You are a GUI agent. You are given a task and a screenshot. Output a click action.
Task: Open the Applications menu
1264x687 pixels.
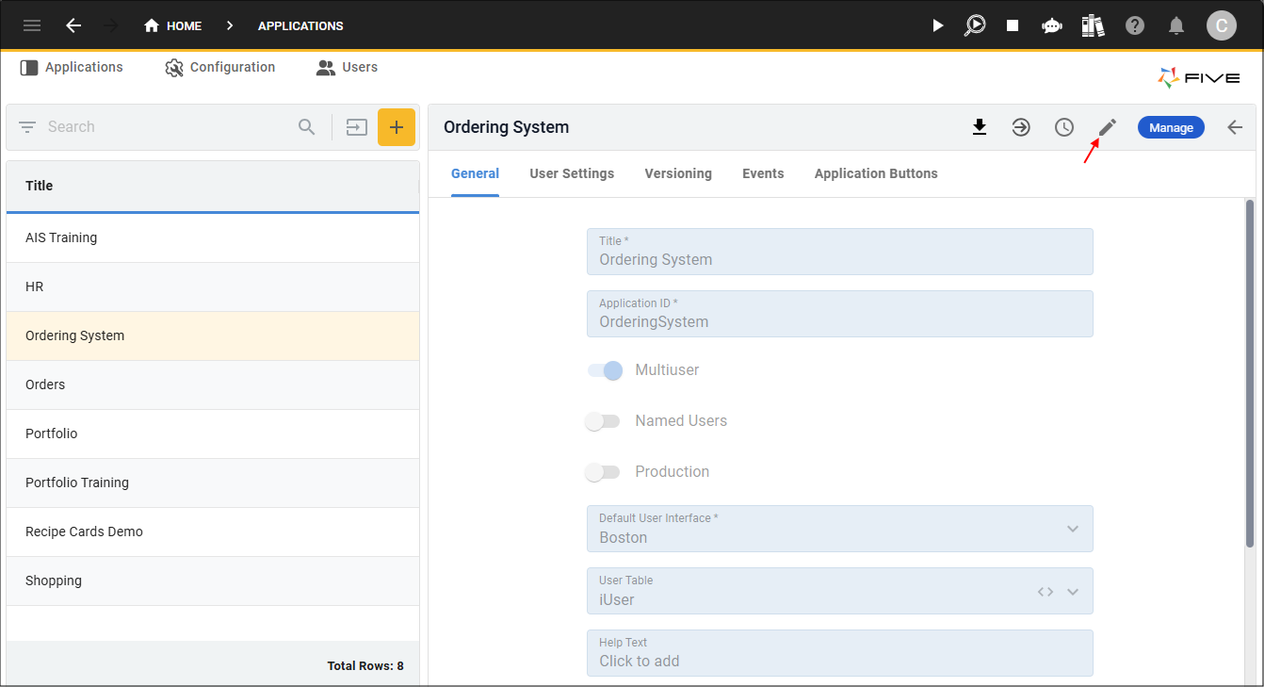click(72, 68)
